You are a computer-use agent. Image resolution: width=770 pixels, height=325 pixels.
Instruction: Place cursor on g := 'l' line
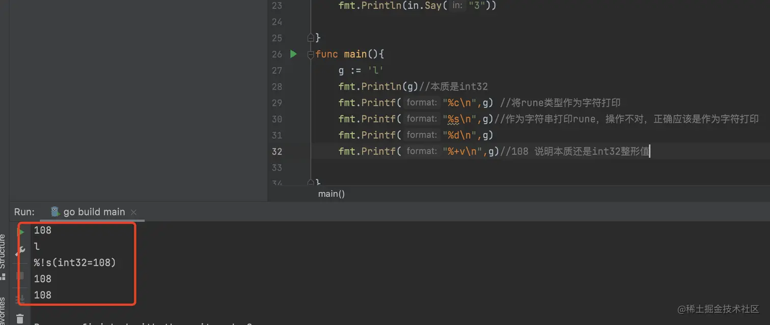point(361,70)
